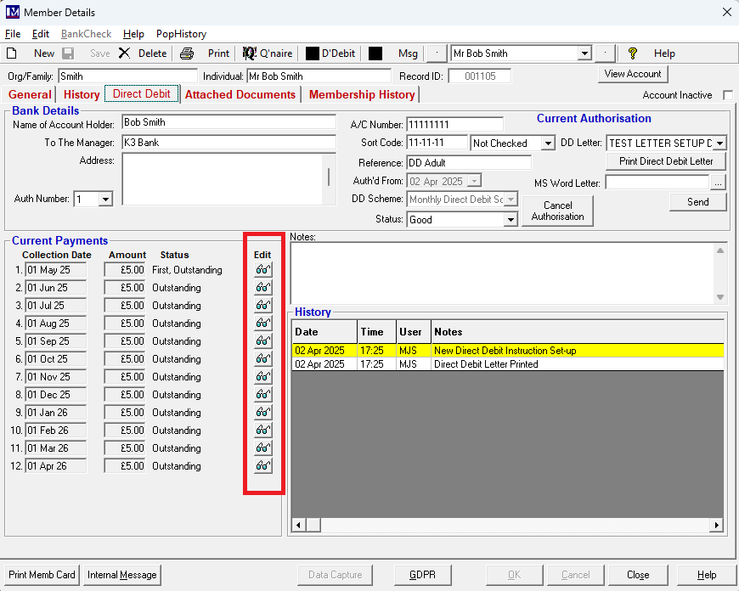Click the History horizontal scrollbar right arrow
The image size is (739, 591).
tap(717, 526)
